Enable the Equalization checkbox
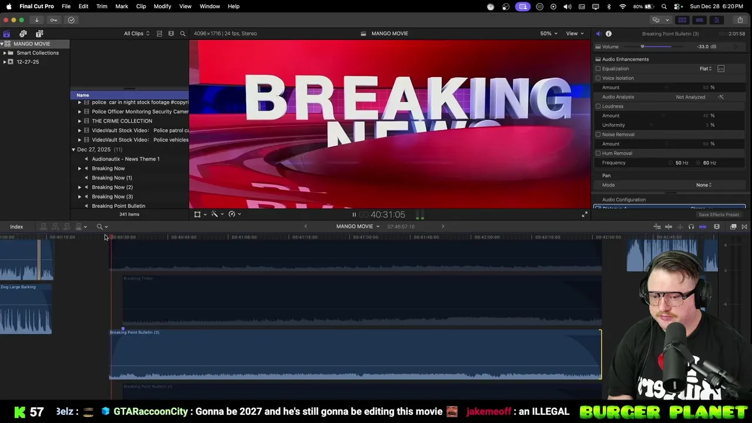The height and width of the screenshot is (423, 752). [598, 69]
